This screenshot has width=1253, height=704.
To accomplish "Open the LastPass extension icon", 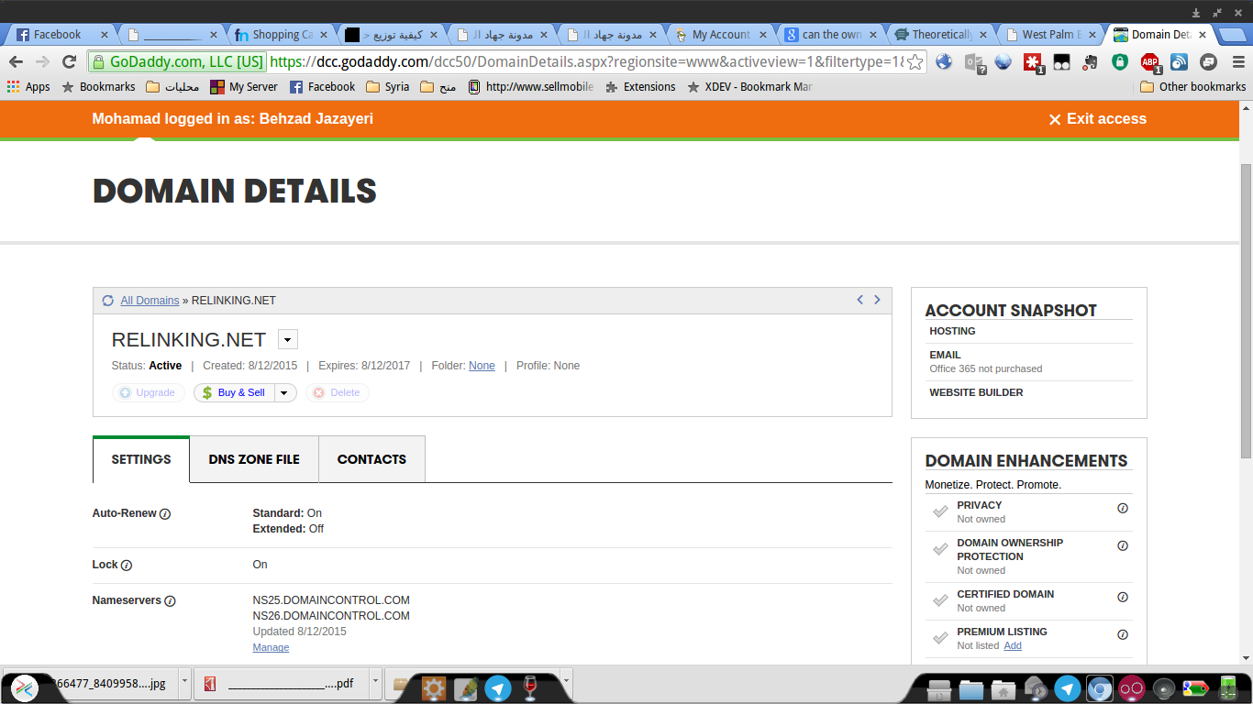I will pyautogui.click(x=1033, y=62).
